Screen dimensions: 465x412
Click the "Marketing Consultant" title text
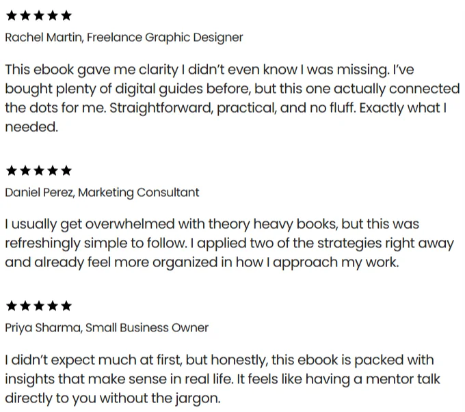[139, 193]
